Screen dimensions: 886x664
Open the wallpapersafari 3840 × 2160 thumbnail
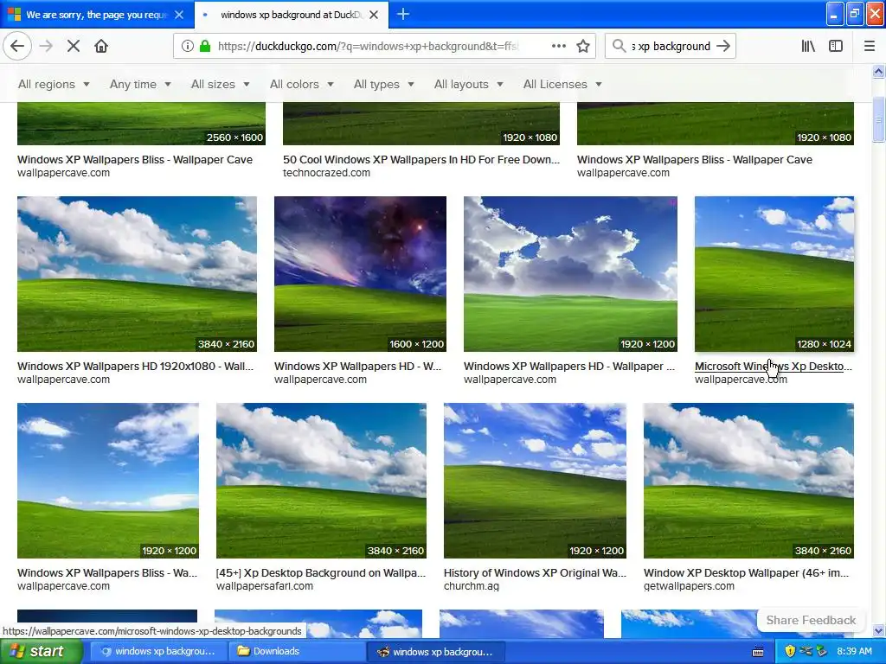tap(321, 481)
